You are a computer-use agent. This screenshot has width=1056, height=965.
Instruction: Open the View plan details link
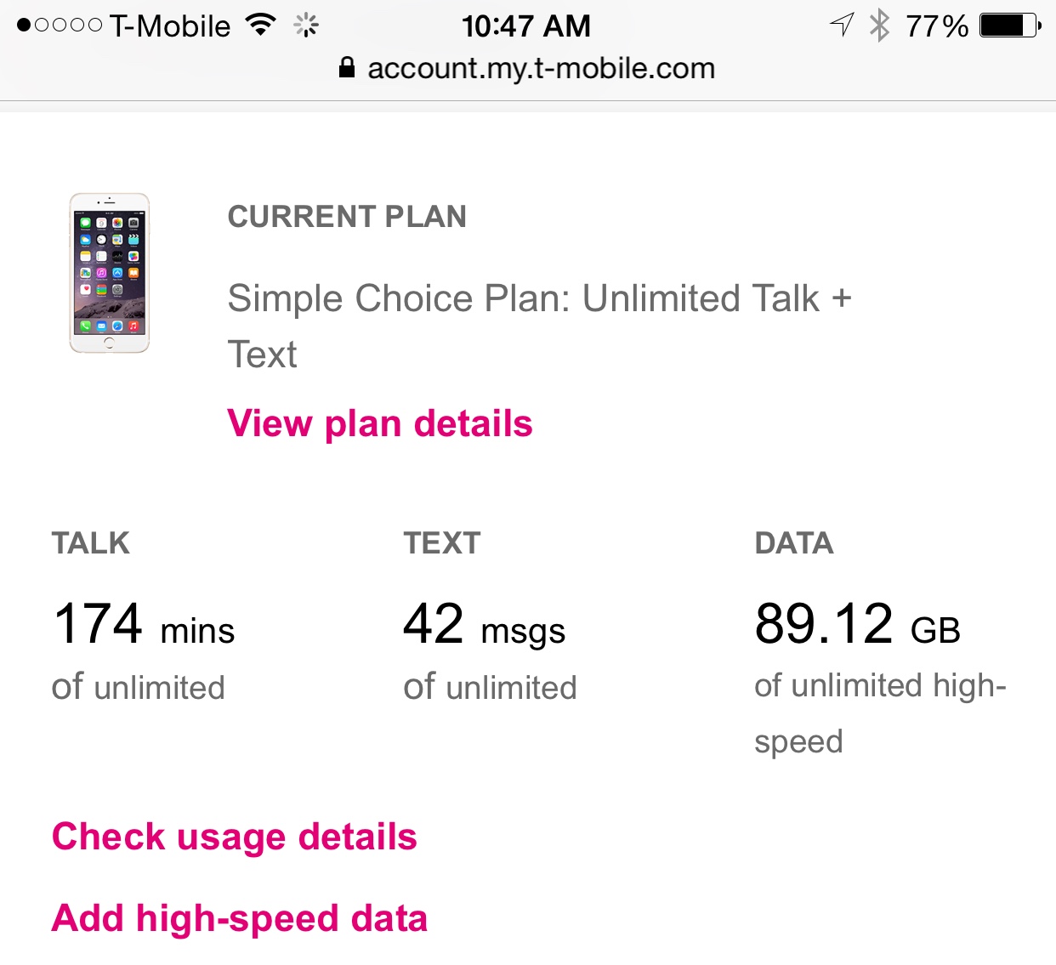pos(380,423)
